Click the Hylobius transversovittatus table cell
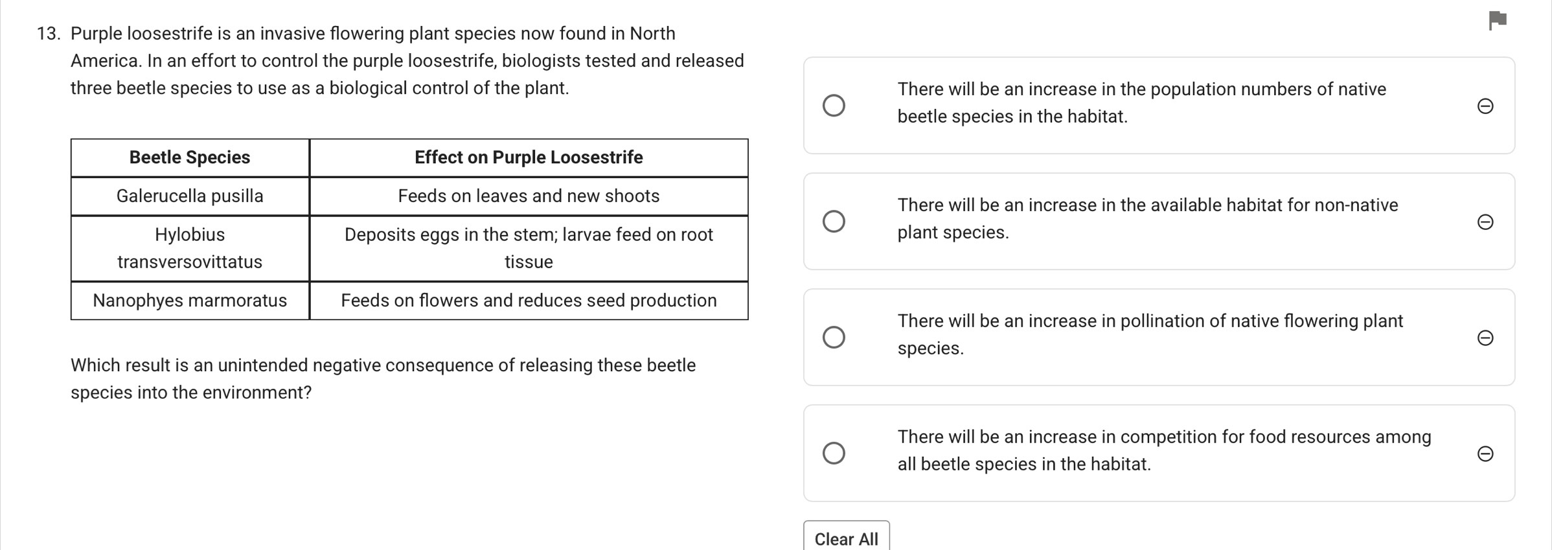1552x550 pixels. coord(190,248)
